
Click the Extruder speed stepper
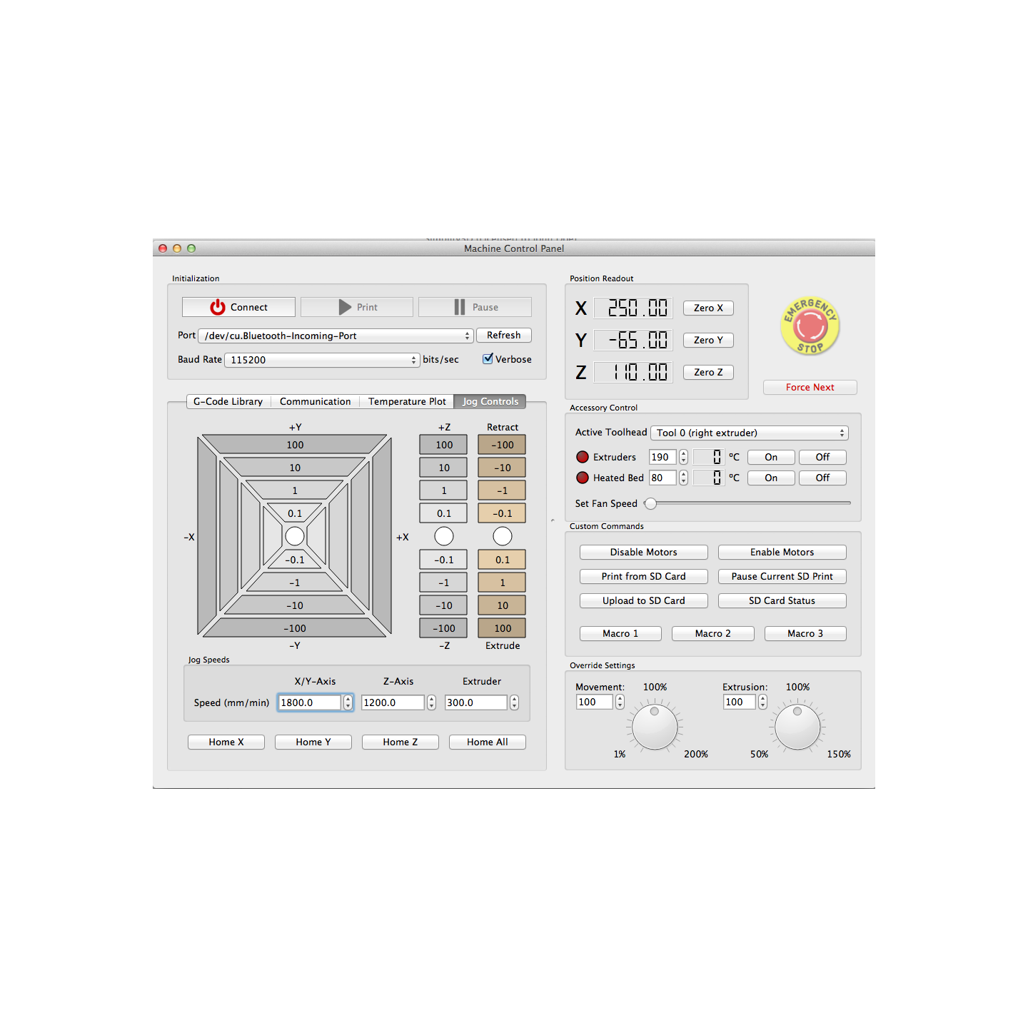[x=514, y=702]
